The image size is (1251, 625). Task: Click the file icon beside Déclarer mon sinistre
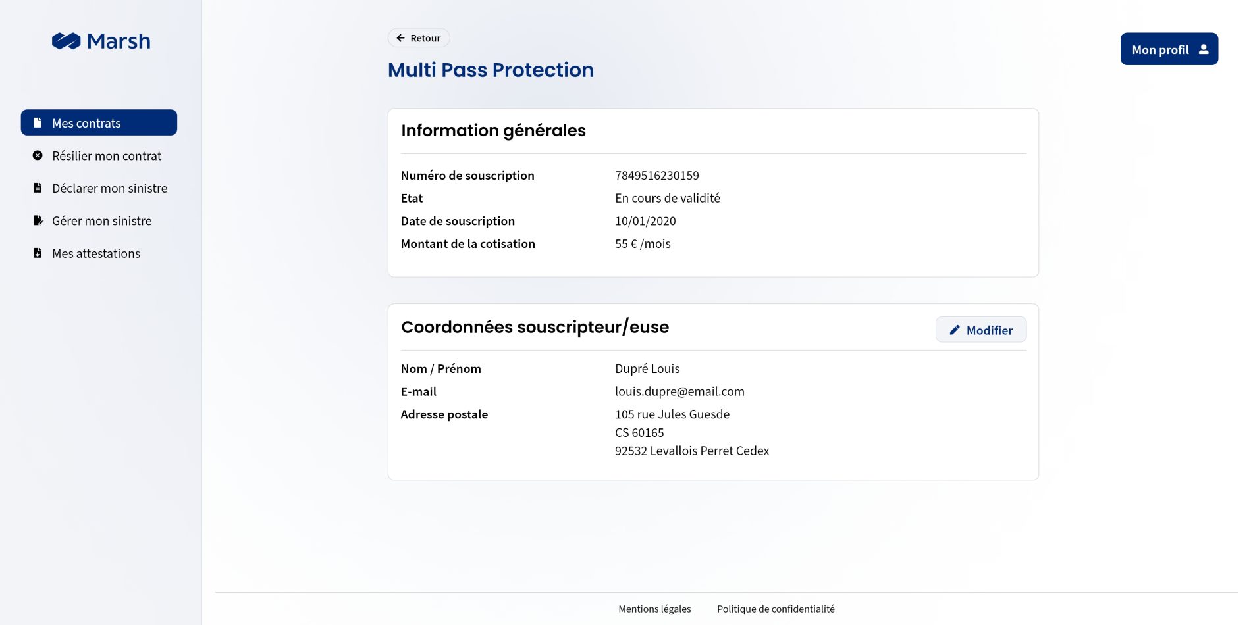38,188
